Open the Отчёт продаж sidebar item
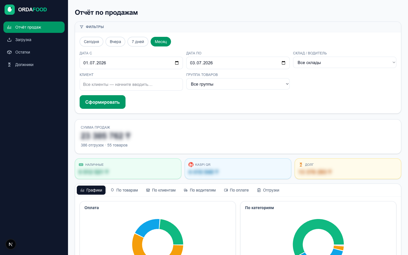The width and height of the screenshot is (408, 255). (x=34, y=27)
